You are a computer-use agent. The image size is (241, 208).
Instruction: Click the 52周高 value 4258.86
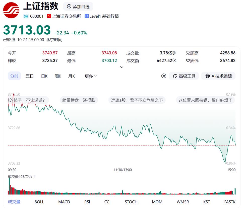(228, 53)
